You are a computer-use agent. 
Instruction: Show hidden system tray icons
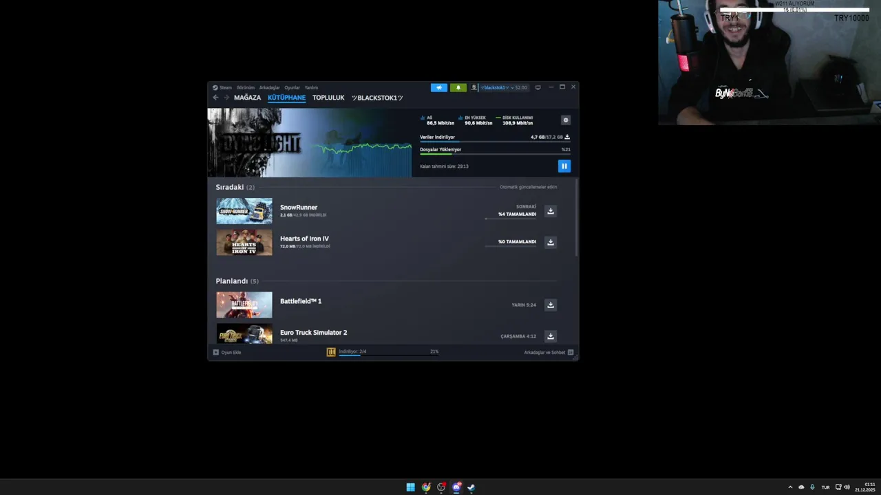790,487
